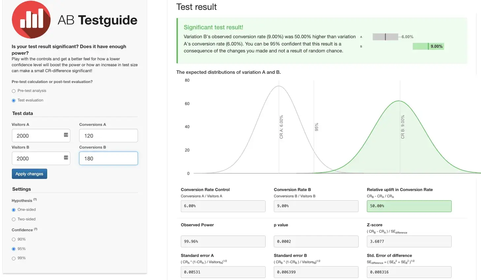The height and width of the screenshot is (280, 481).
Task: Select the 95% confidence option
Action: (x=14, y=249)
